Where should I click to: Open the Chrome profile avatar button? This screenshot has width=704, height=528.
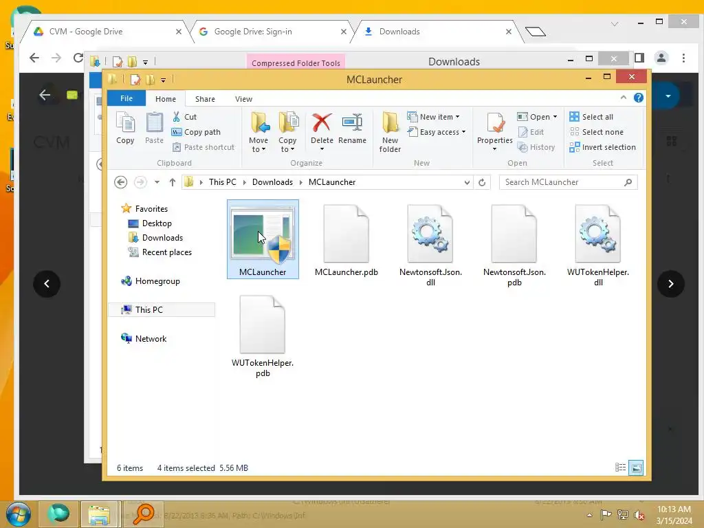pos(661,58)
